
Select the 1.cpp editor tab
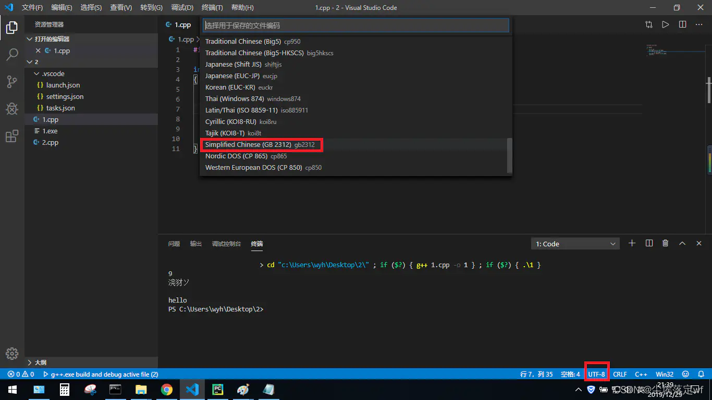pos(179,24)
